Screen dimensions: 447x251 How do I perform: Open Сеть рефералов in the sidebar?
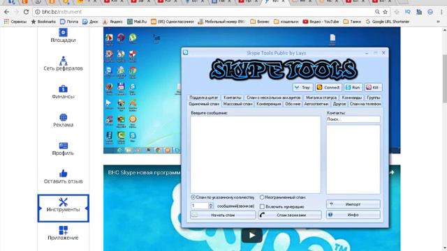coord(63,63)
